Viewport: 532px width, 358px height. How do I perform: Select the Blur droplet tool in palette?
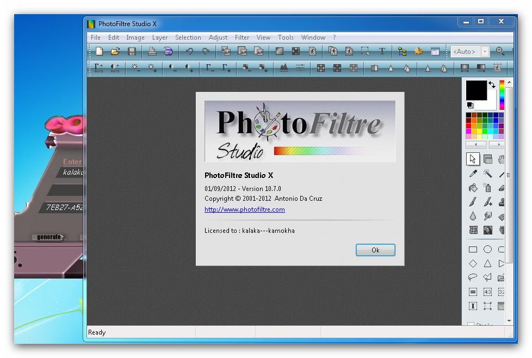[x=473, y=216]
